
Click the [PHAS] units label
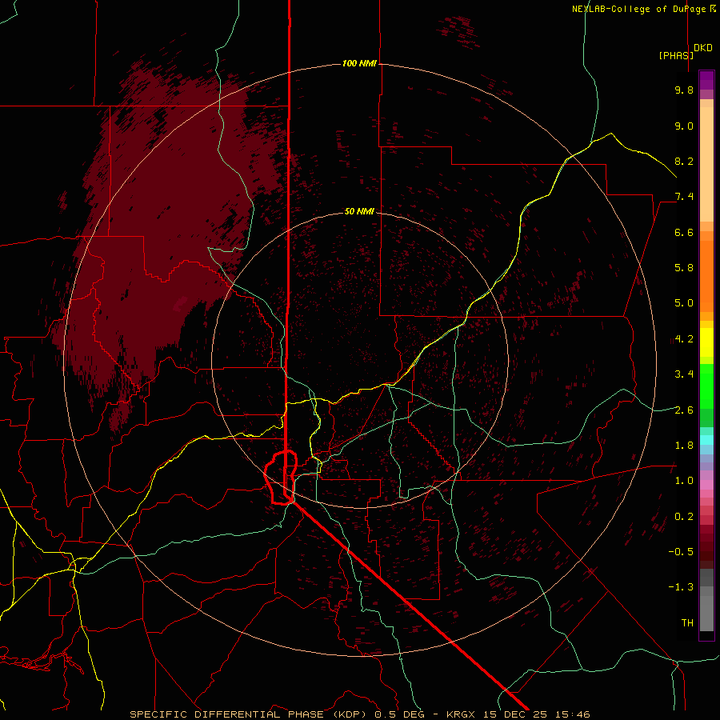[676, 55]
